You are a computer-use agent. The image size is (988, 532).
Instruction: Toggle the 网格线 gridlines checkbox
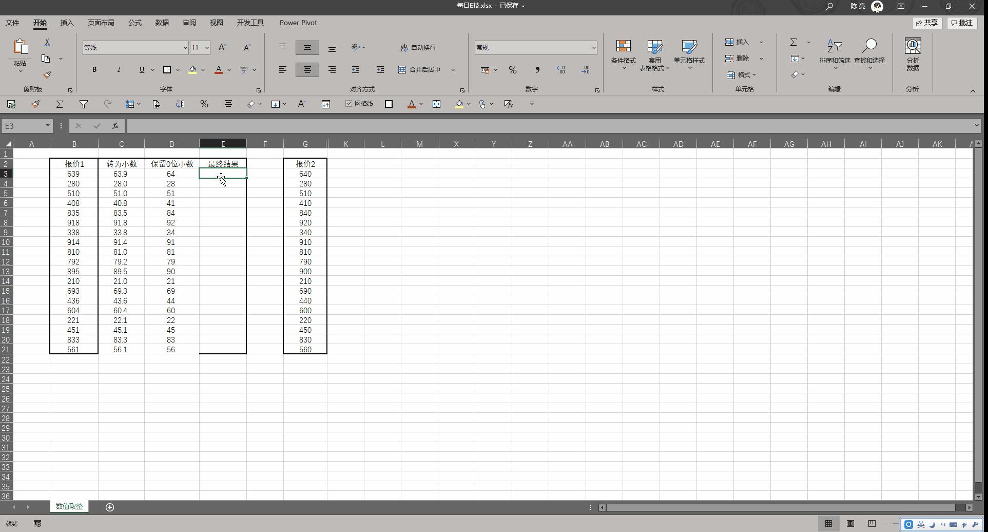(x=349, y=104)
